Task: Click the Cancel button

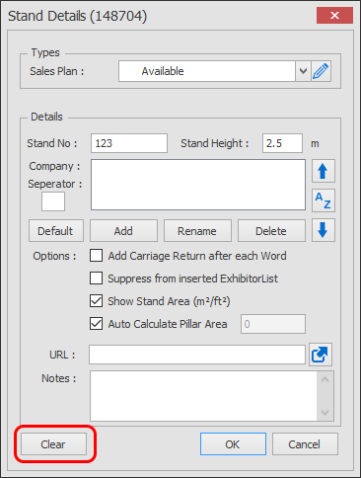Action: click(305, 444)
